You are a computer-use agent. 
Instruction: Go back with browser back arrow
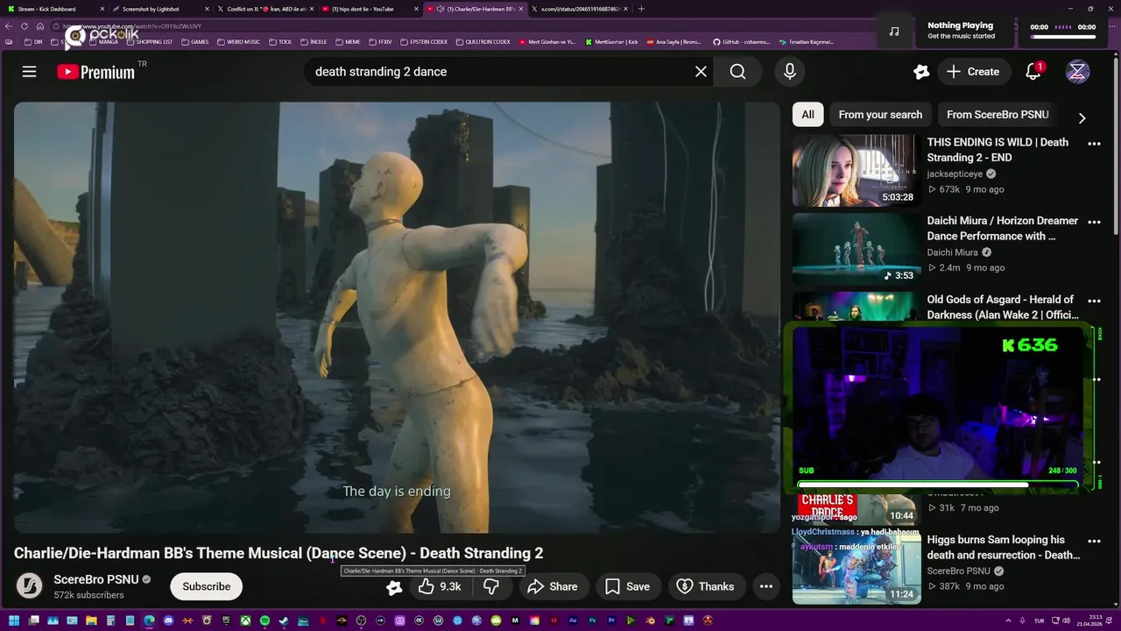pyautogui.click(x=9, y=26)
